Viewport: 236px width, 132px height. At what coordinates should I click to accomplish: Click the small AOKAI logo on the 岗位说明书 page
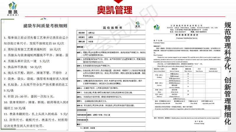pyautogui.click(x=137, y=25)
